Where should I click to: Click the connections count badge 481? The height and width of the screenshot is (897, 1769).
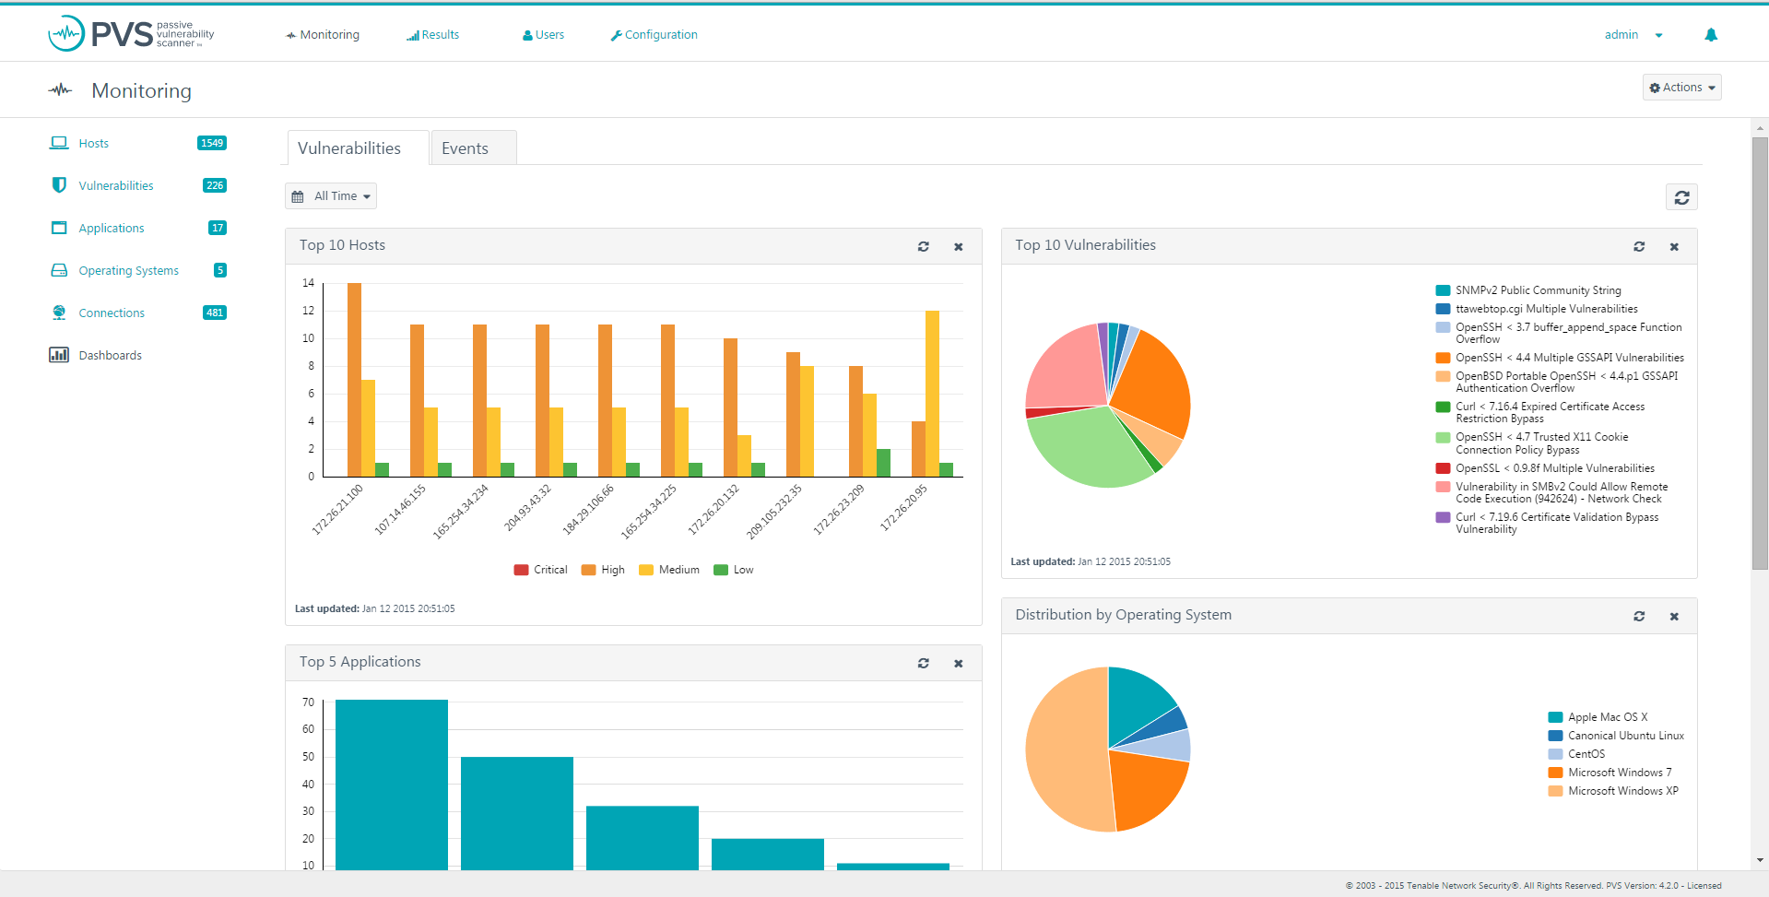(x=215, y=313)
